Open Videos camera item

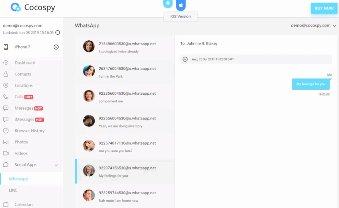[21, 153]
